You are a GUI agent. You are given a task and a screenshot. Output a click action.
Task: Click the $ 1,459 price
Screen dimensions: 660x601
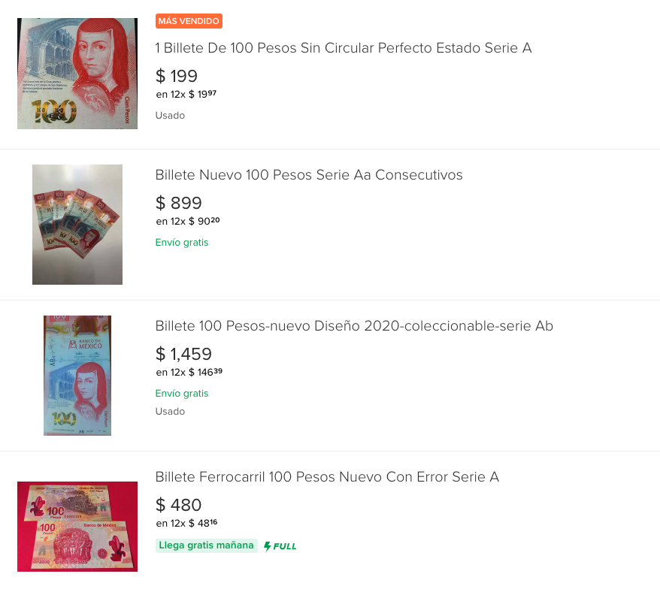click(184, 354)
